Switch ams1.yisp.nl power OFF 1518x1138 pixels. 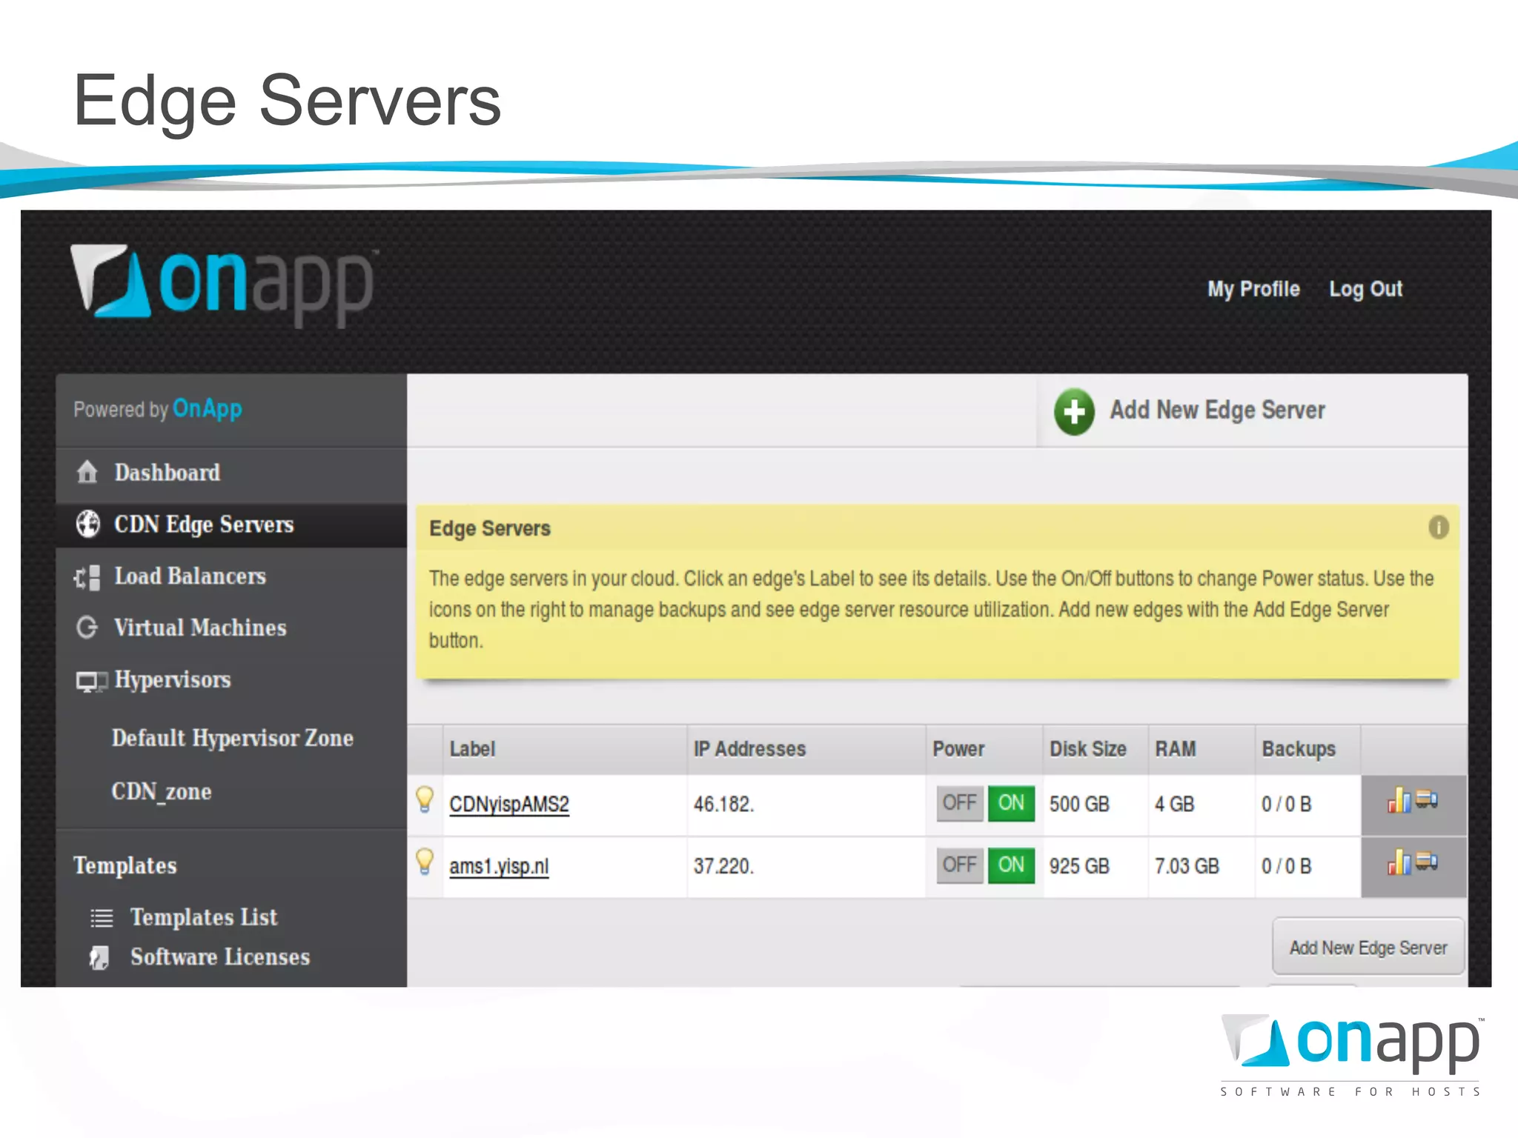pyautogui.click(x=960, y=865)
